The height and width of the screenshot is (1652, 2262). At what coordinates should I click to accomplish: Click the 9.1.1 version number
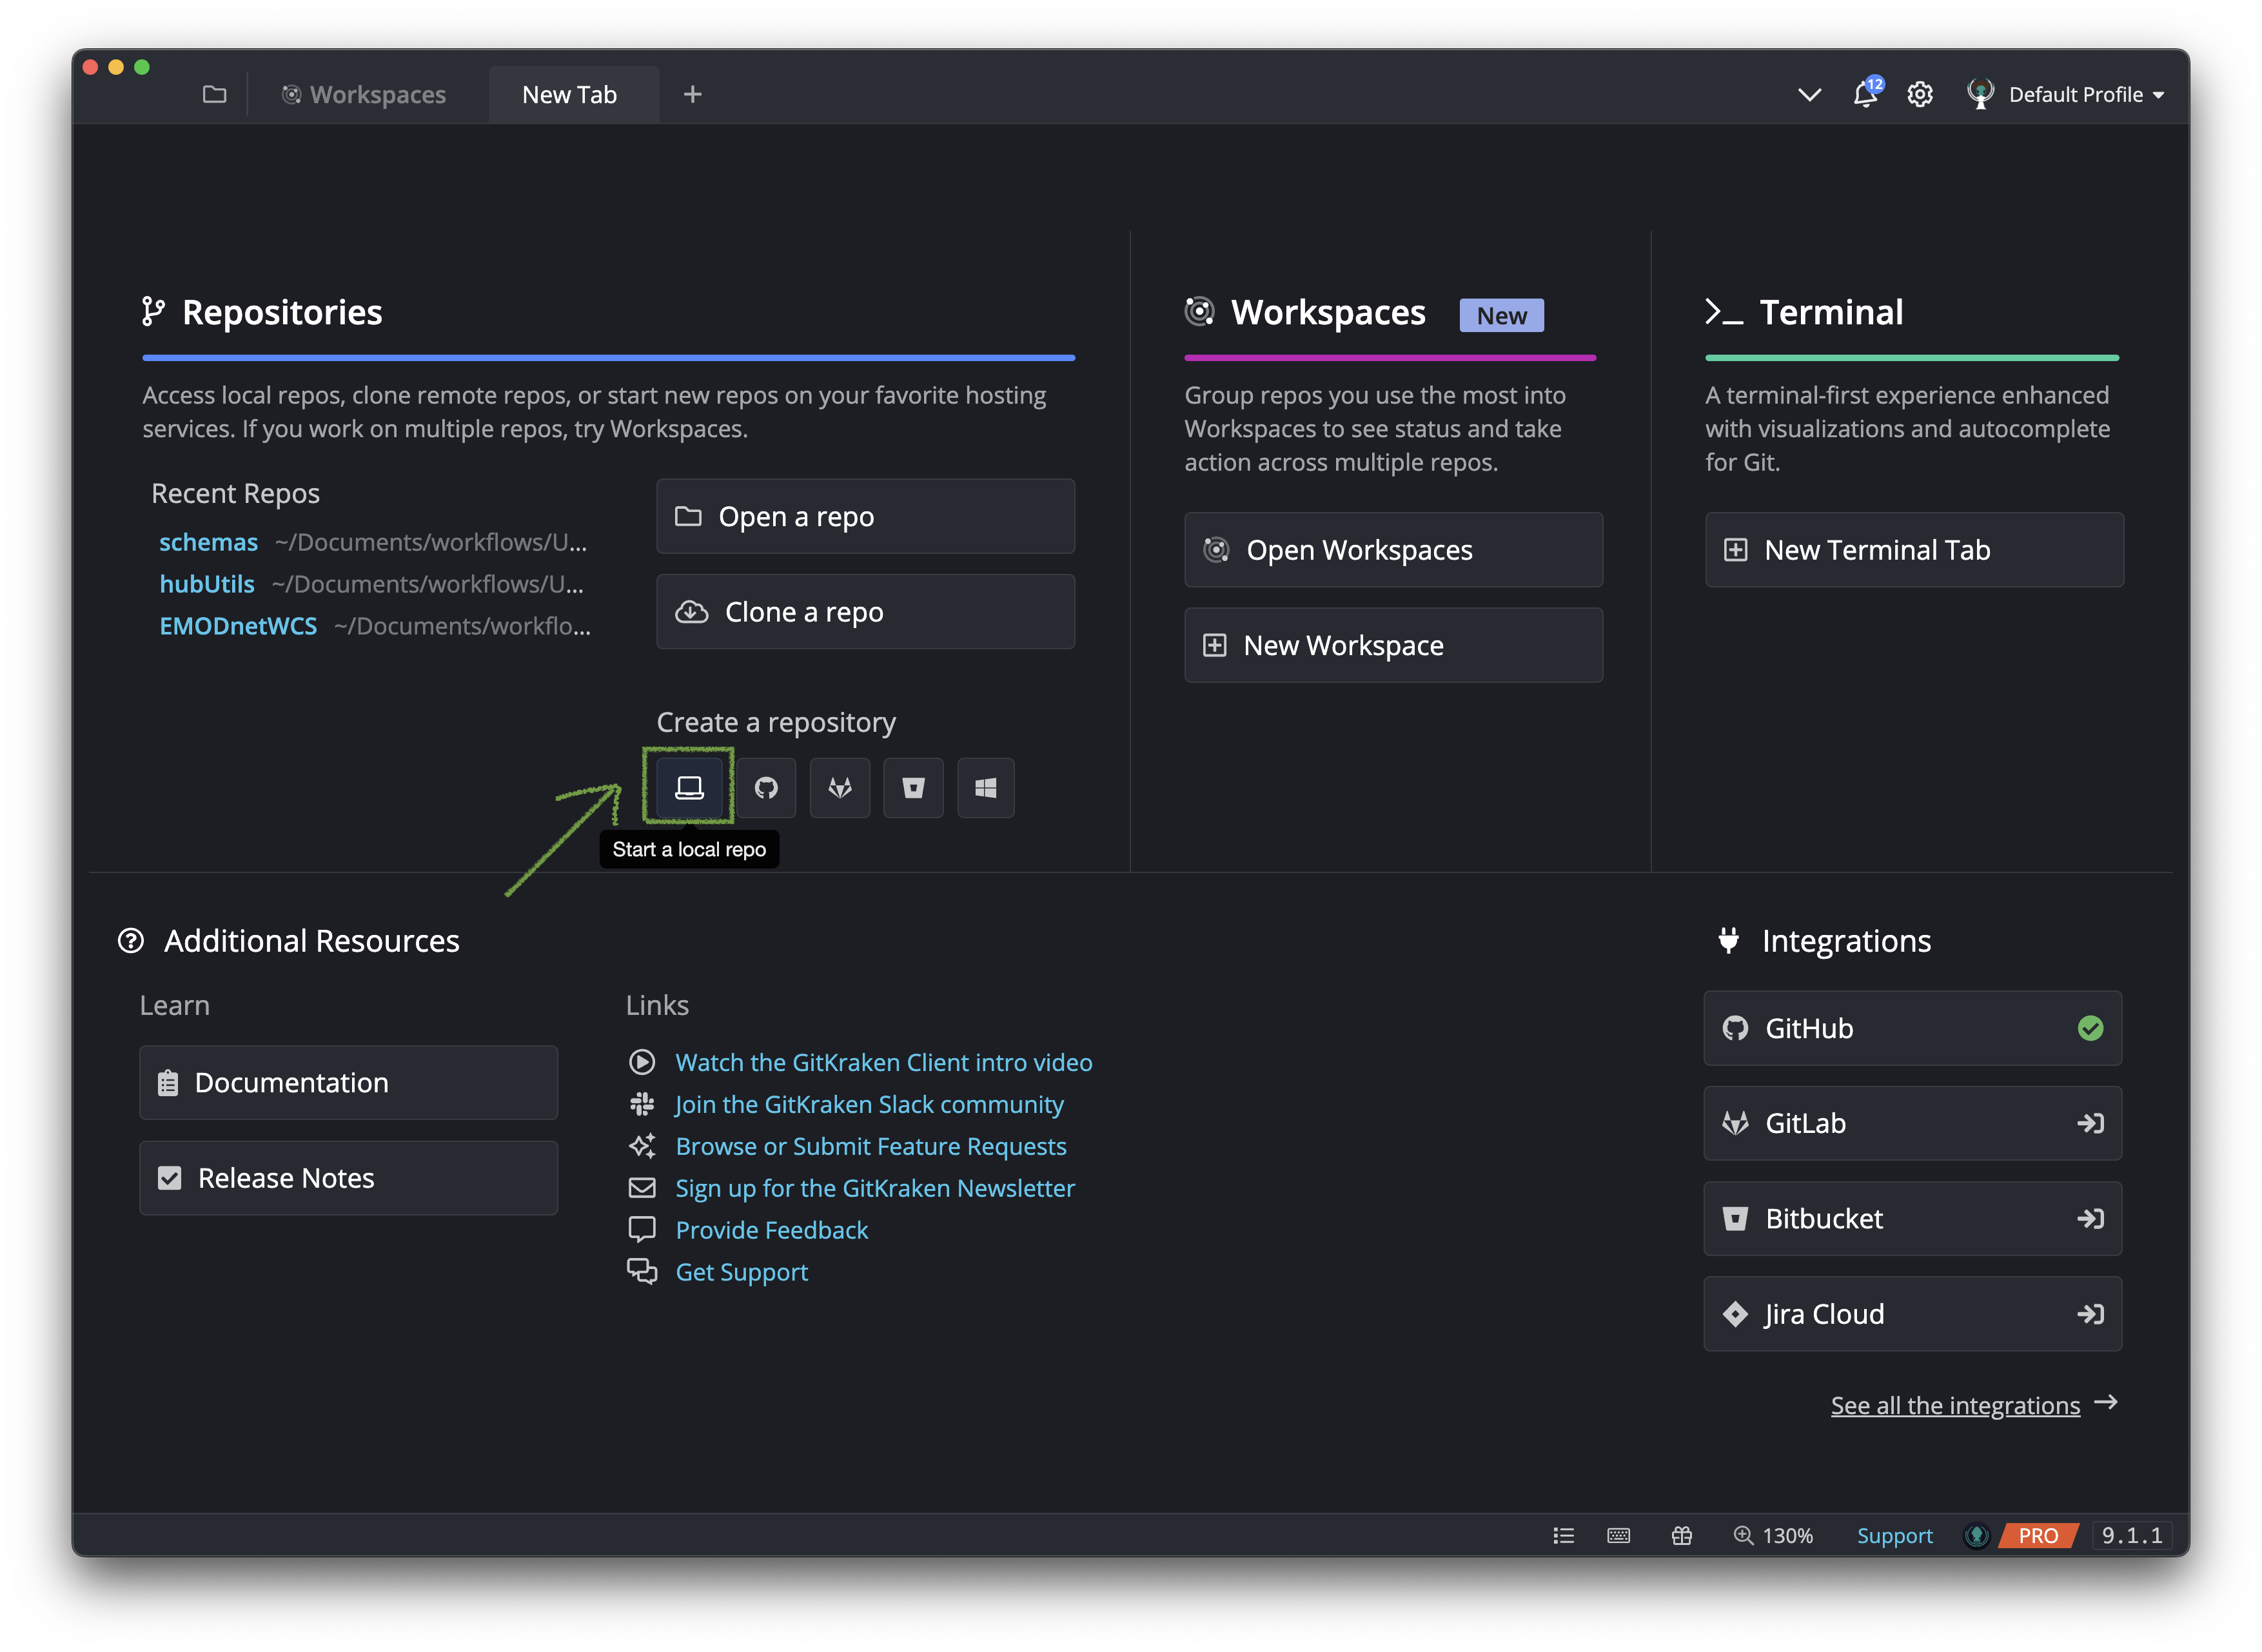2132,1535
